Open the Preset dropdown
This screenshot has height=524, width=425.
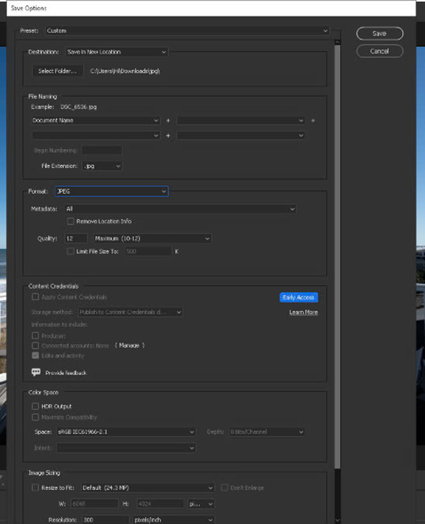(187, 31)
